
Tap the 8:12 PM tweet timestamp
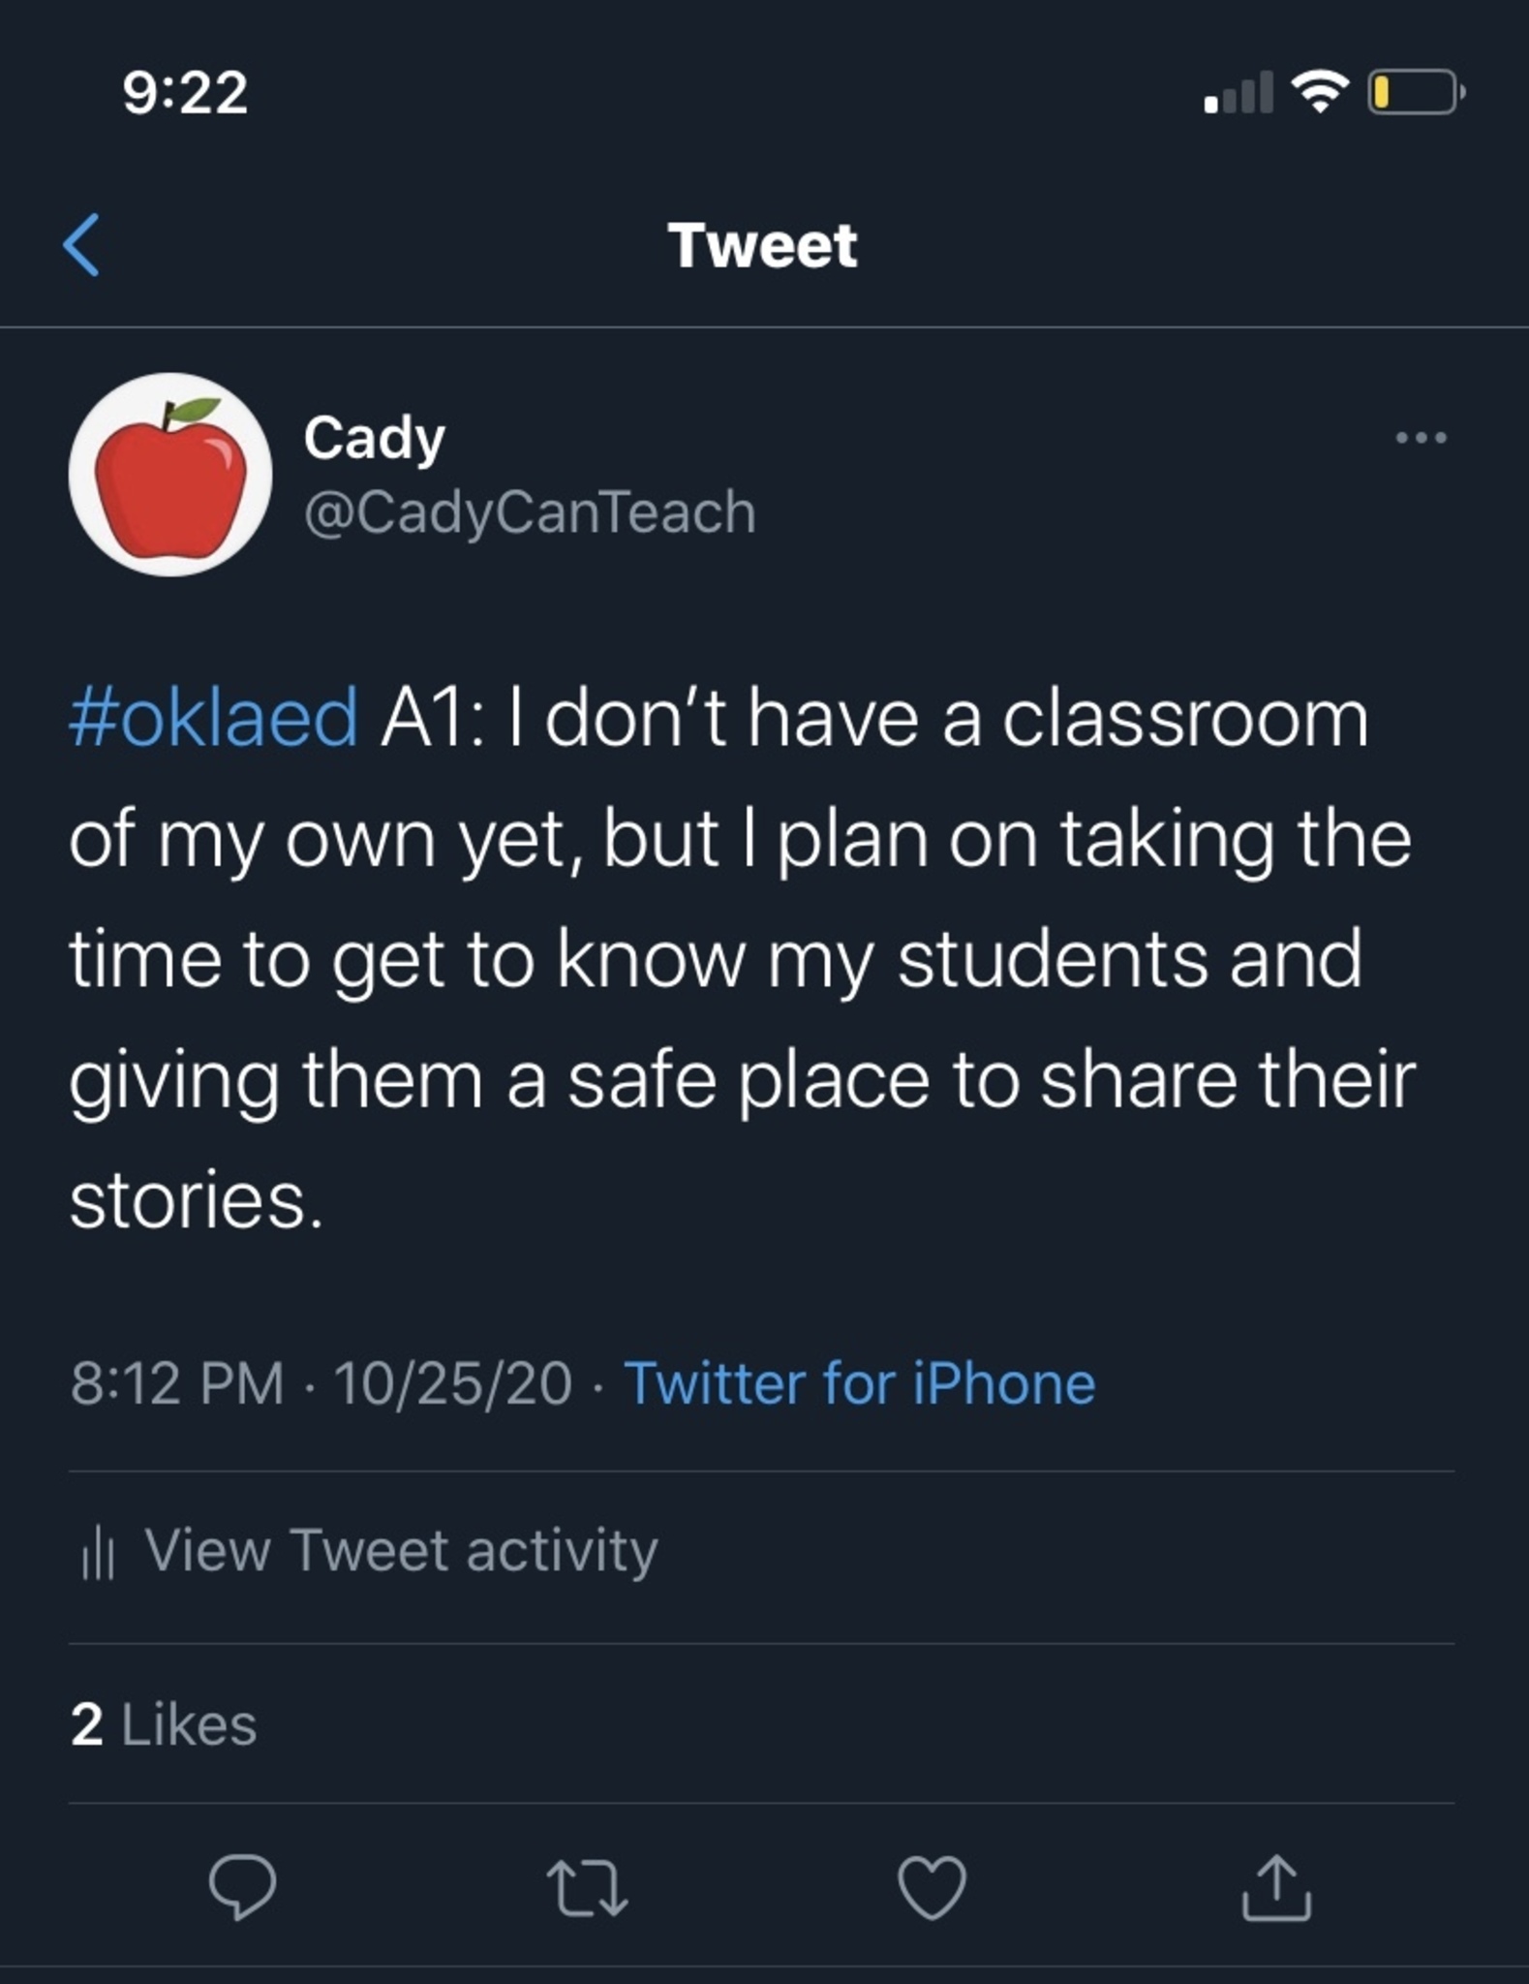click(x=177, y=1382)
